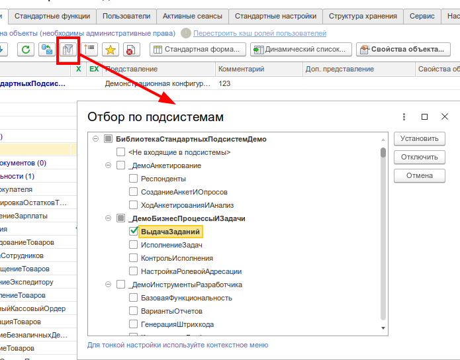460x360 pixels.
Task: Check ИсполнениеЗадач checkbox
Action: [x=133, y=244]
